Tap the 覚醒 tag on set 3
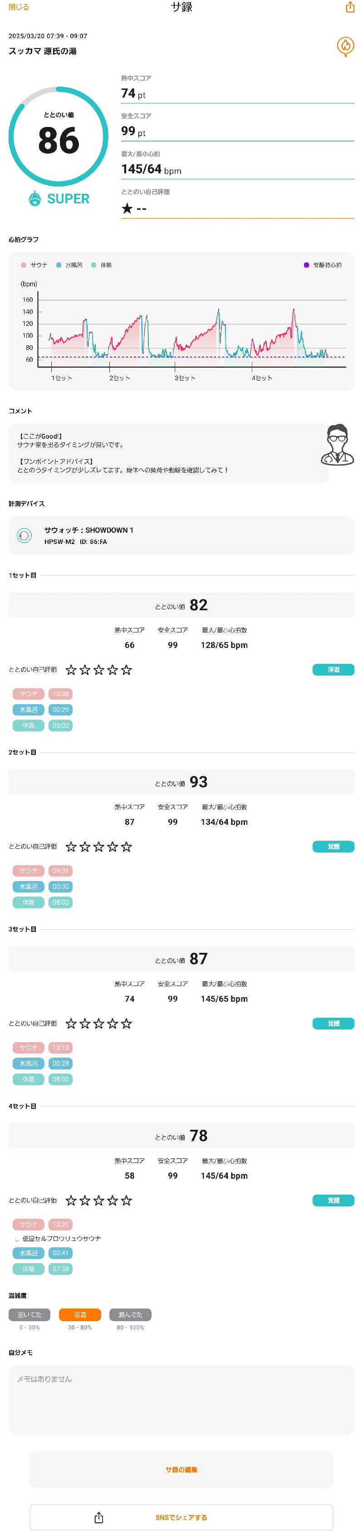Viewport: 363px width, 1539px height. [333, 1024]
